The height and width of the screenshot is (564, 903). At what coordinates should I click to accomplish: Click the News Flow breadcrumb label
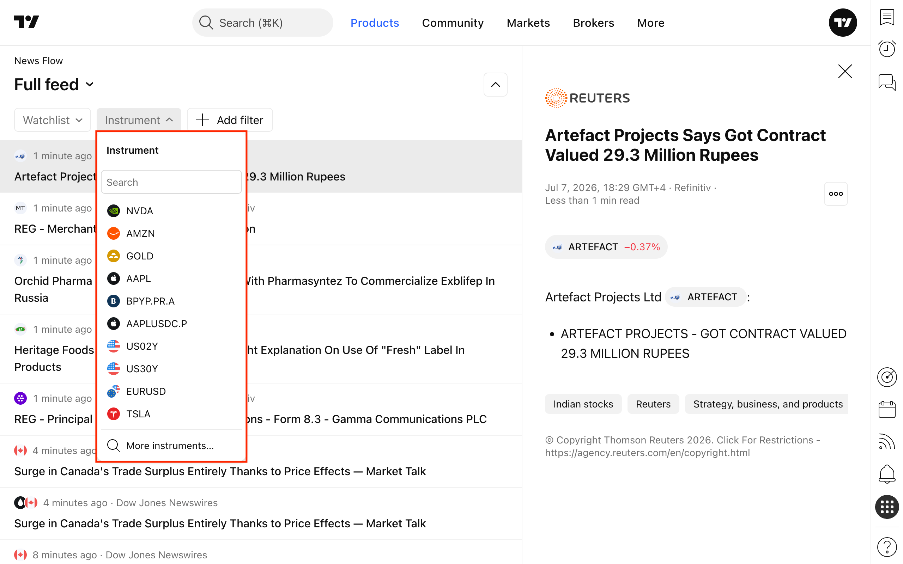38,61
